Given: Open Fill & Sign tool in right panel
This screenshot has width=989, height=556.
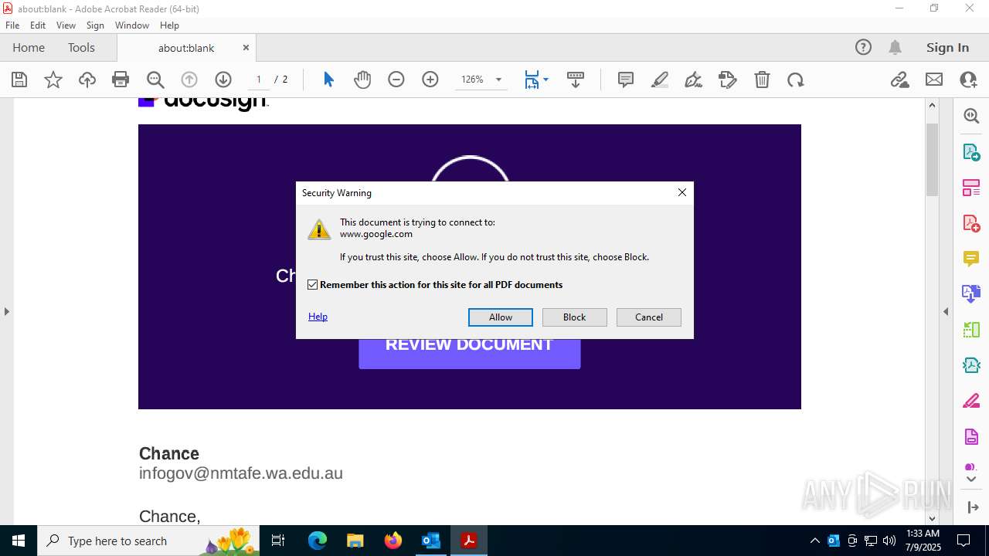Looking at the screenshot, I should point(971,402).
